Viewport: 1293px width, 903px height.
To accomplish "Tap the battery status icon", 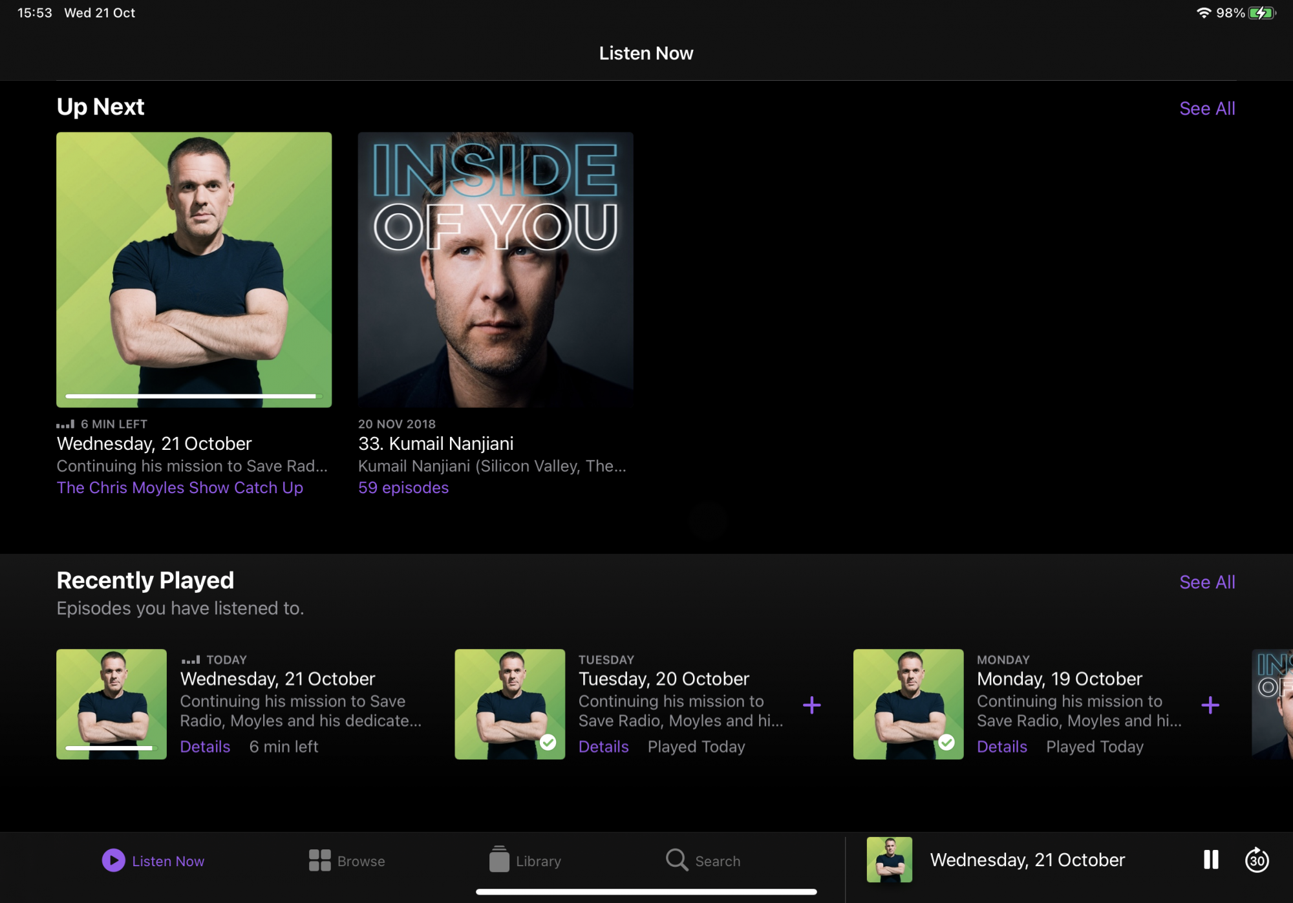I will pos(1263,13).
